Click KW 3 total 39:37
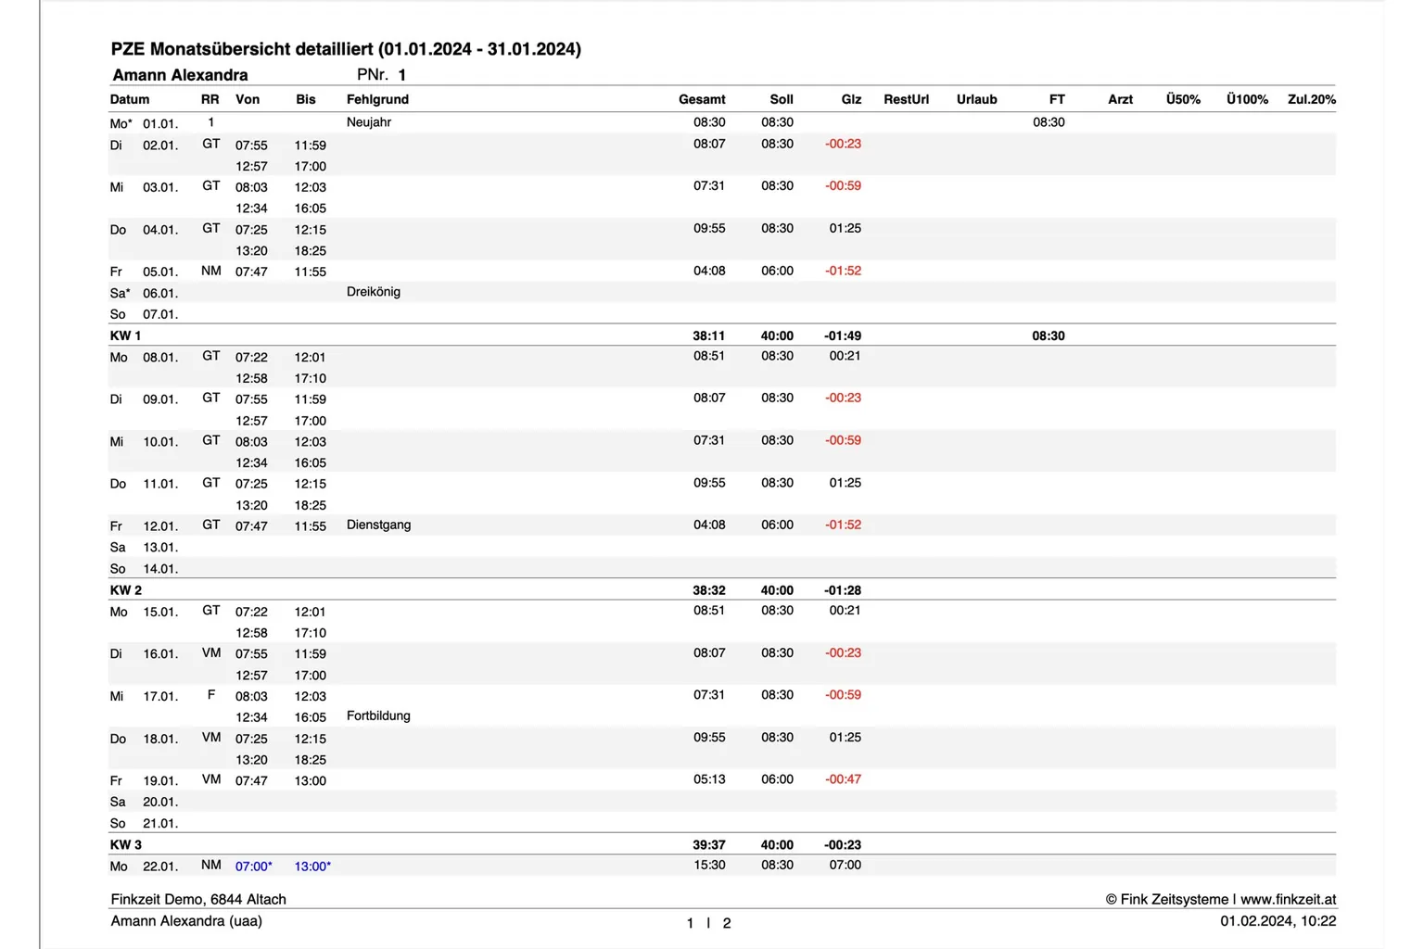Viewport: 1424px width, 949px height. click(x=708, y=845)
